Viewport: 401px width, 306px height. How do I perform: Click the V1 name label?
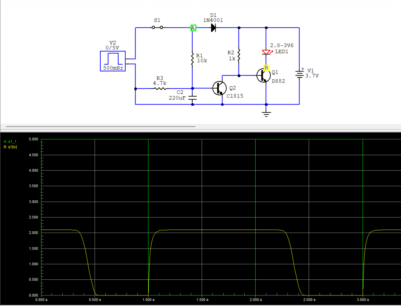[x=310, y=70]
